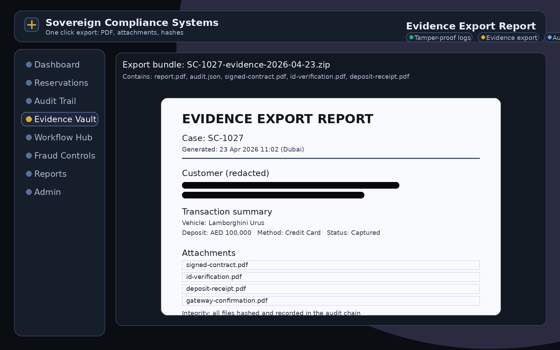Image resolution: width=560 pixels, height=350 pixels.
Task: Click the export bundle filename SC-1027-evidence-2026-04-23.zip
Action: 259,64
